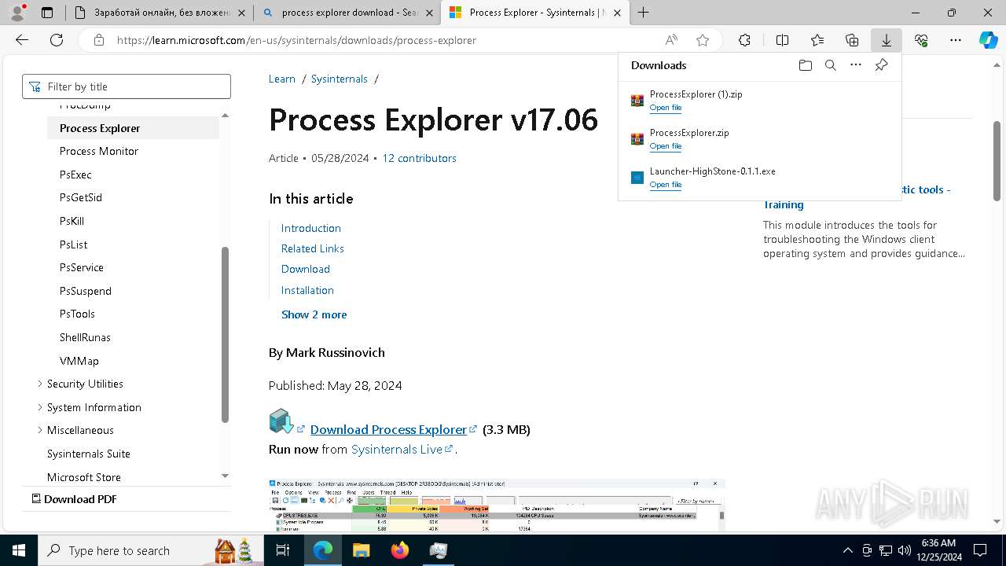Screen dimensions: 1006x566
Task: Close the Process Explorer Sysinternals tab
Action: pos(617,13)
